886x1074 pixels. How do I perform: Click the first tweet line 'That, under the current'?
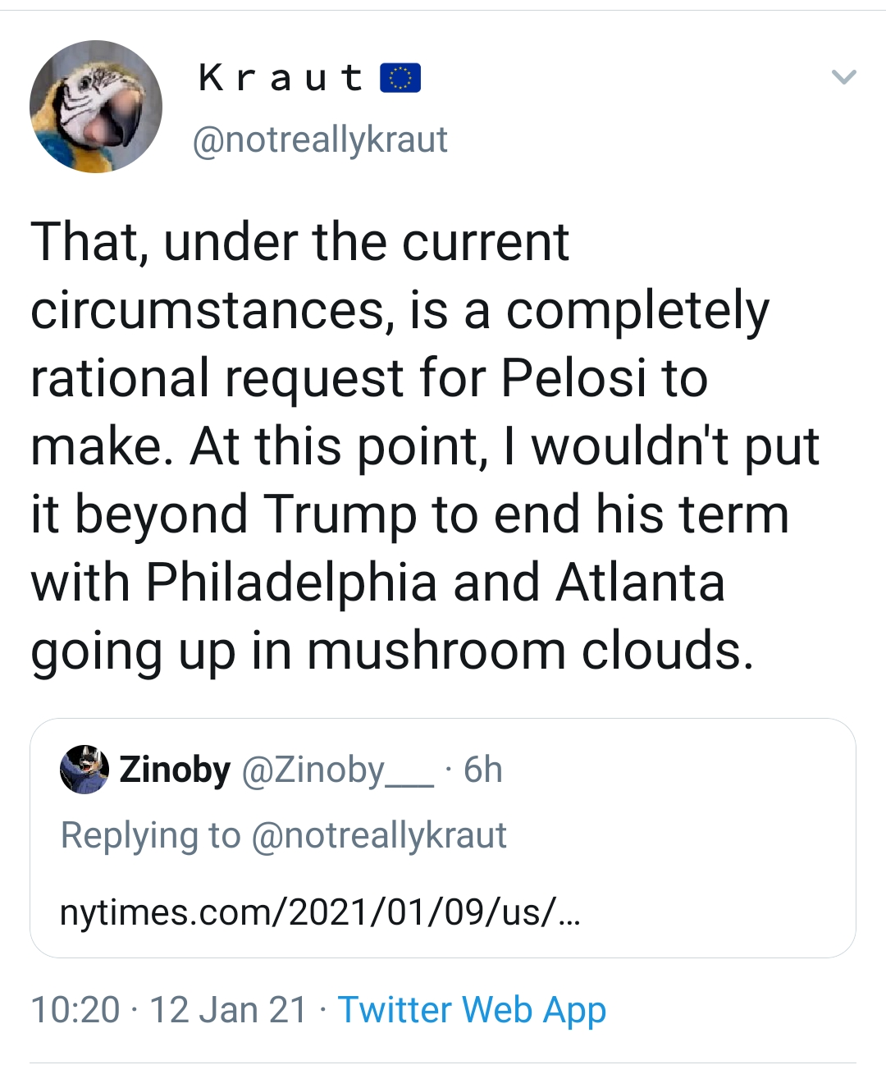[x=299, y=242]
